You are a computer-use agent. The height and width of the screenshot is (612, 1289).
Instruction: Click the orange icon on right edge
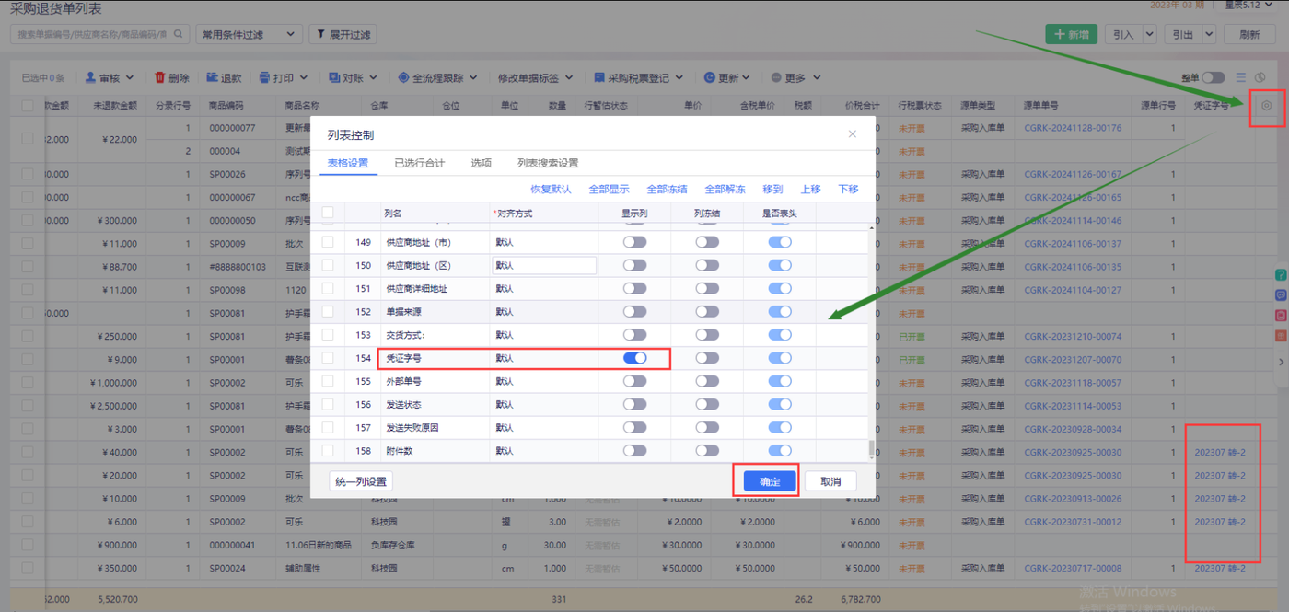point(1281,336)
